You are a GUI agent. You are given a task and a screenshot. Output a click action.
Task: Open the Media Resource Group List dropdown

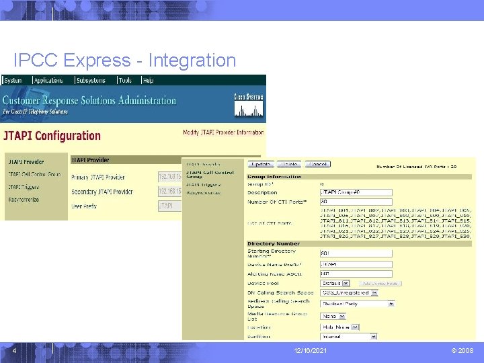(333, 317)
